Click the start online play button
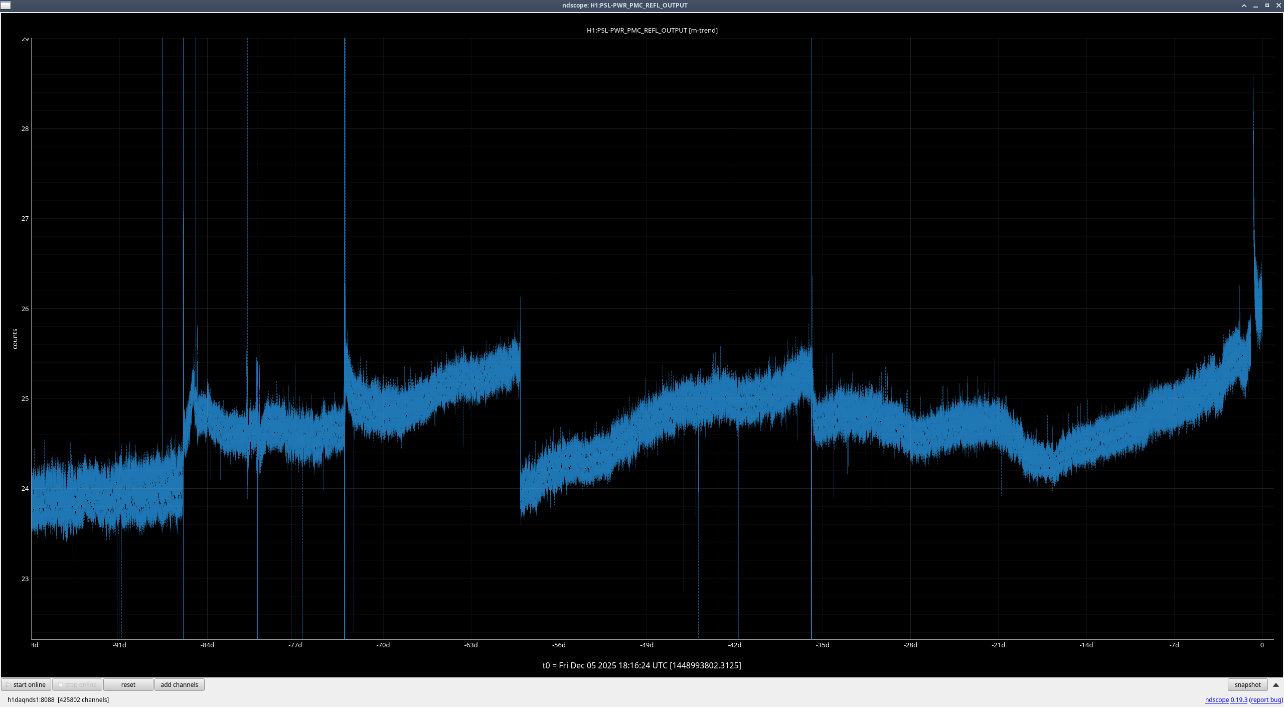1284x707 pixels. tap(26, 684)
